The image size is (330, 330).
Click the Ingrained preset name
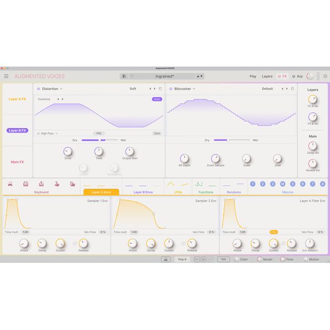click(164, 76)
